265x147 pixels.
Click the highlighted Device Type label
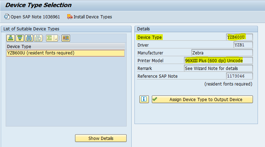(x=150, y=37)
